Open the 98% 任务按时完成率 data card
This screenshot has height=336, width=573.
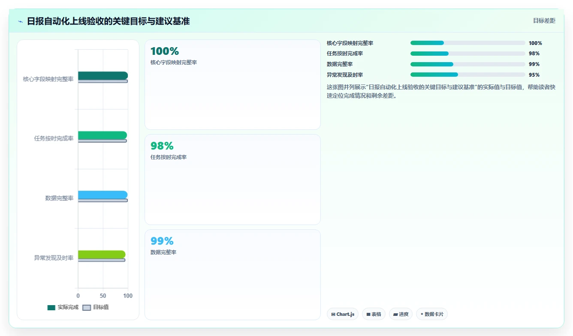(232, 180)
